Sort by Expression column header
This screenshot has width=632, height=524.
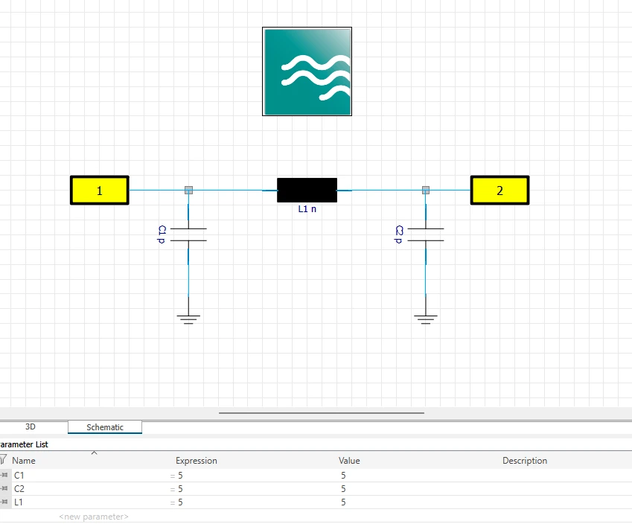tap(197, 461)
